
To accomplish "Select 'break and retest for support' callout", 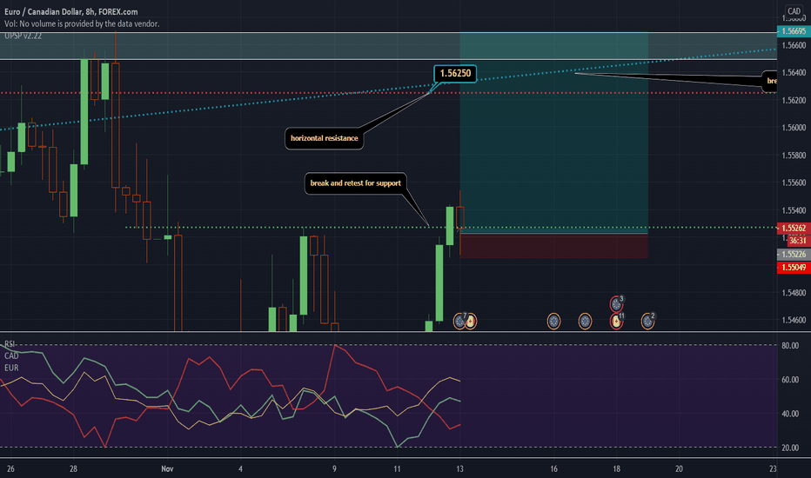I will 355,183.
